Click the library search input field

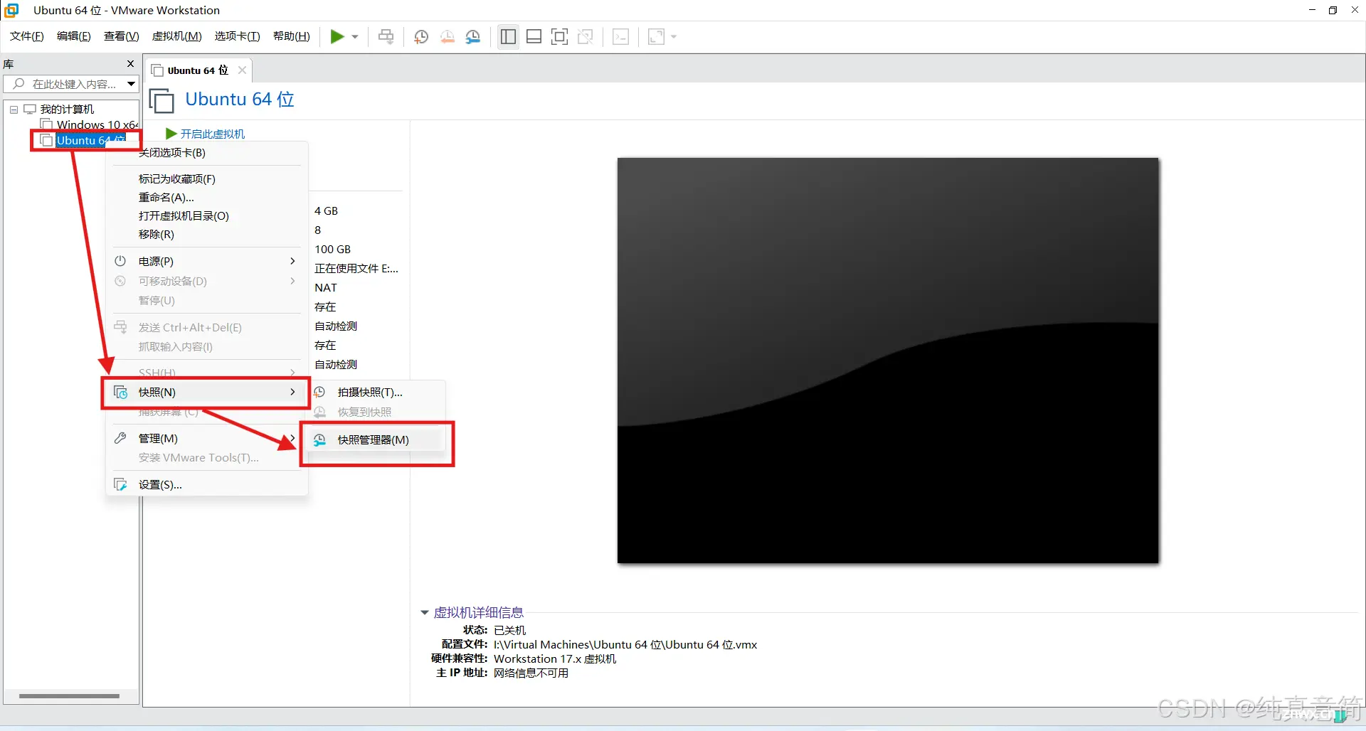[x=65, y=84]
